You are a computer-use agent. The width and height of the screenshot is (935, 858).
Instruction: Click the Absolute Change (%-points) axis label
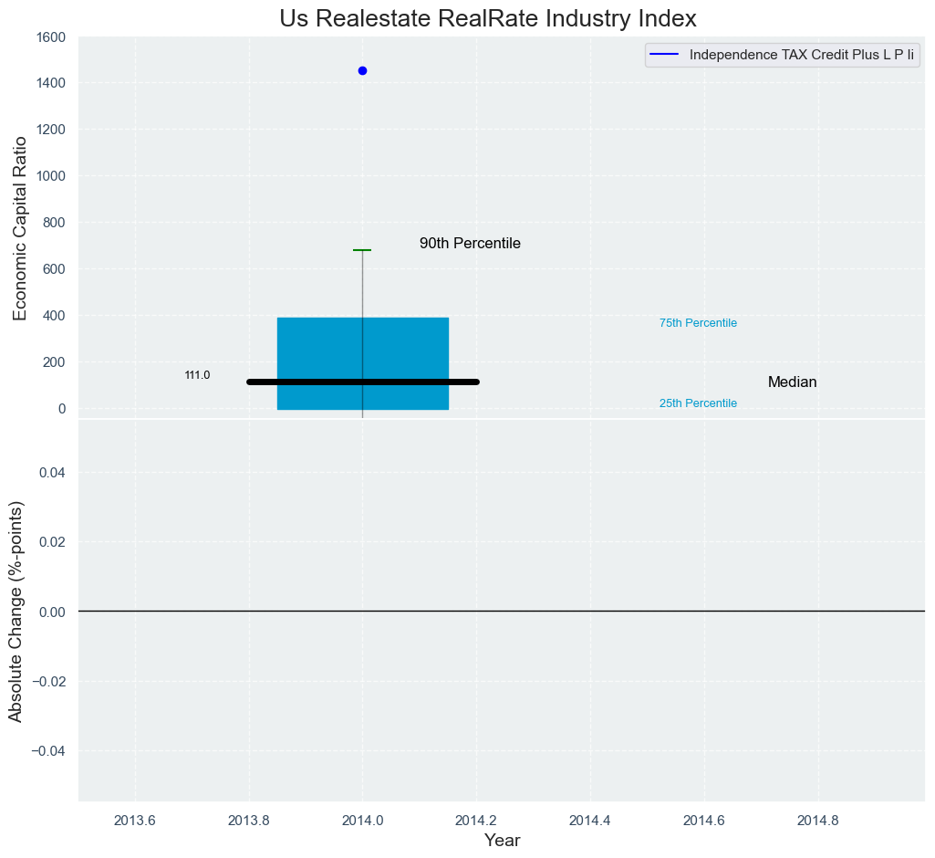(x=16, y=612)
